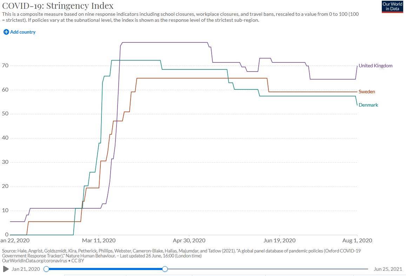This screenshot has width=406, height=276.
Task: Click the y-axis value 30
Action: (x=5, y=162)
